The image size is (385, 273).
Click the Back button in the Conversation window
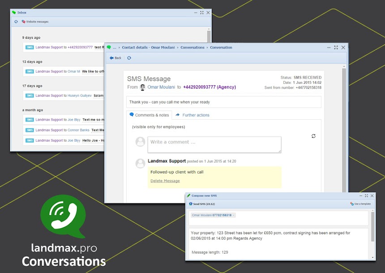pyautogui.click(x=115, y=58)
